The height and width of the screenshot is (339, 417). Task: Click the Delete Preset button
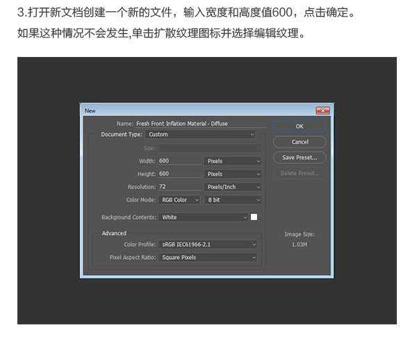299,173
